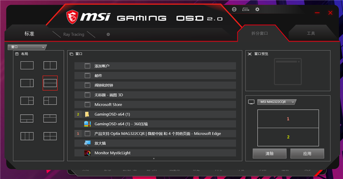
Task: Open the settings gear in title bar
Action: point(257,9)
